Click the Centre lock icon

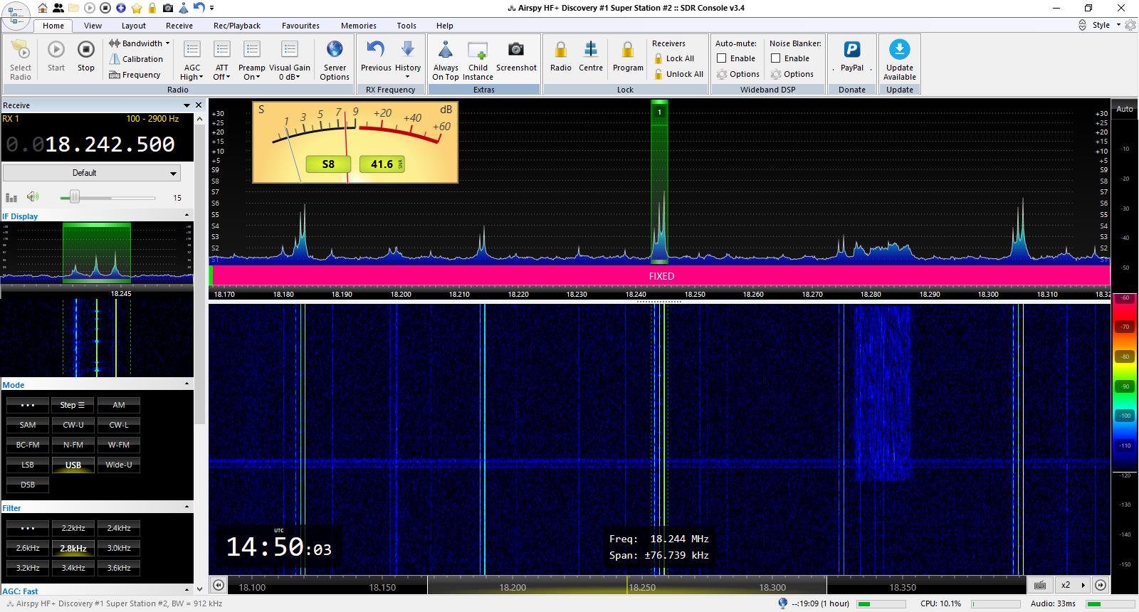click(x=591, y=50)
